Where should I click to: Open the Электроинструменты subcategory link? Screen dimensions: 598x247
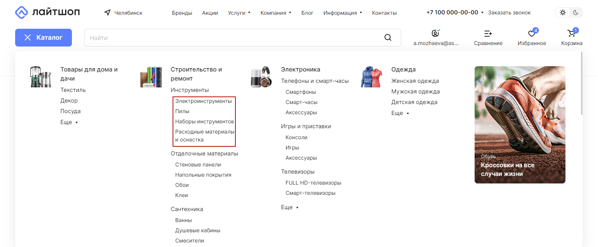coord(204,101)
